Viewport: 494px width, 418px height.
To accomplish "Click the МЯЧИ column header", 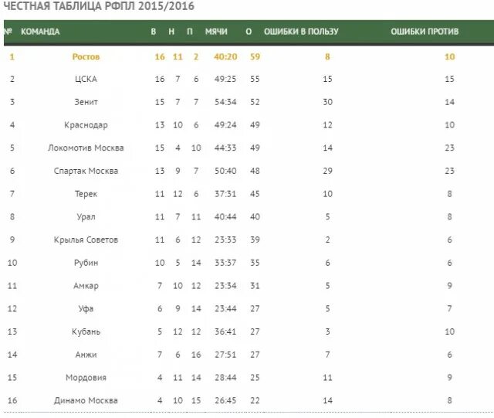I will pos(216,32).
